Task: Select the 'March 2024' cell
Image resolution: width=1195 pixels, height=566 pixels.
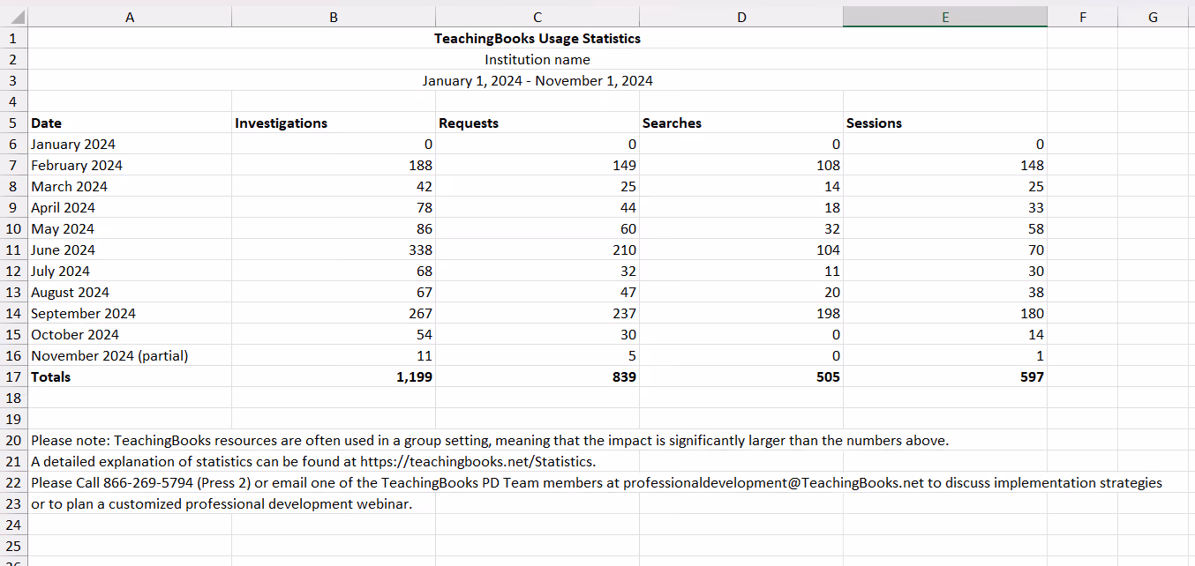Action: 131,187
